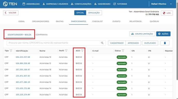This screenshot has height=99, width=178.
Task: Open the Tipo column filter icon
Action: (11, 51)
